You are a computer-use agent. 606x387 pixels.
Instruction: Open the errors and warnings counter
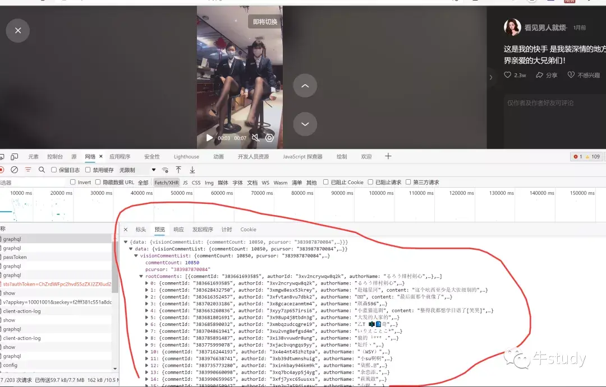click(x=587, y=157)
